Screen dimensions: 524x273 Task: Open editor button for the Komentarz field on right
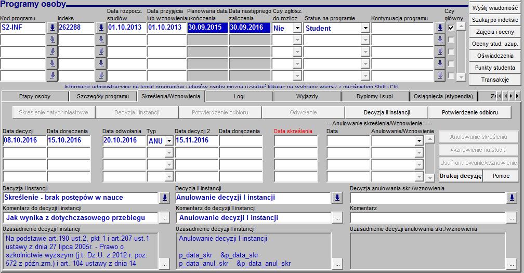click(x=512, y=218)
